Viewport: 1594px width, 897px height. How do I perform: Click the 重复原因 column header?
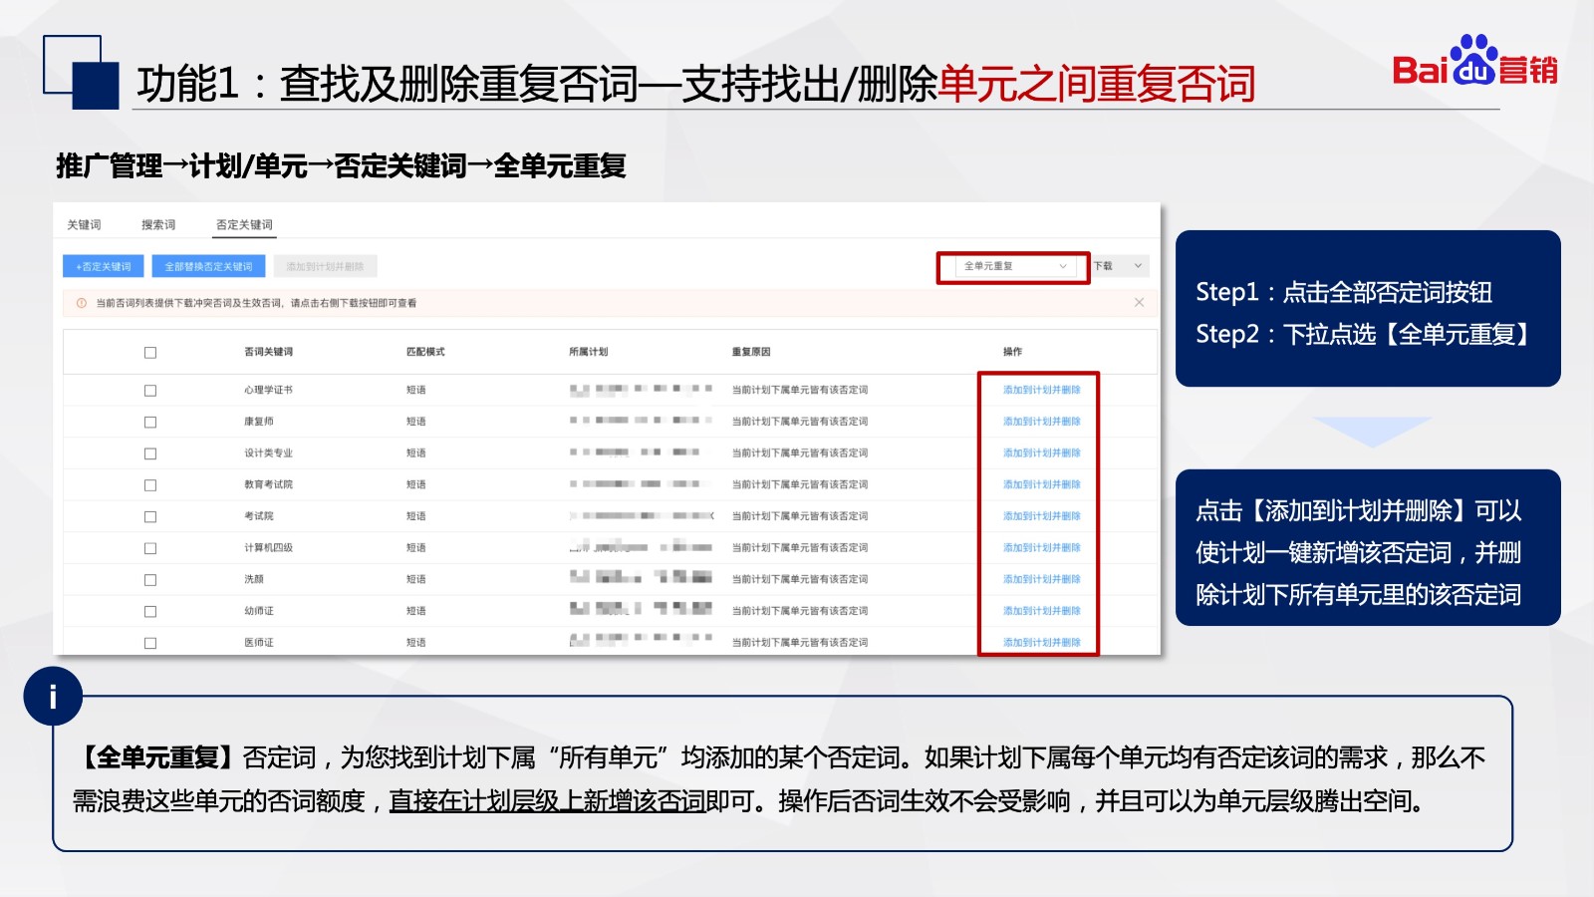751,352
